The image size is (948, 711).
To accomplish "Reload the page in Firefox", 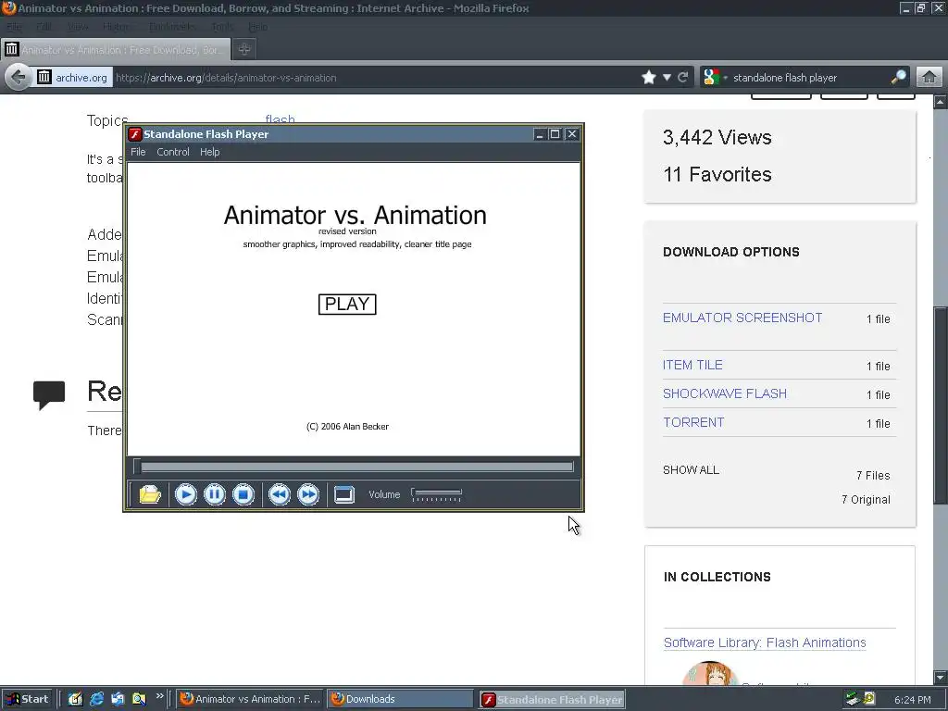I will (683, 78).
